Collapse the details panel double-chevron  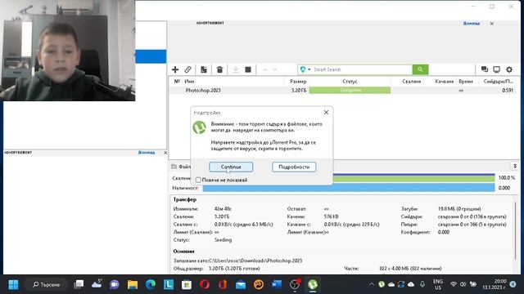click(x=515, y=166)
